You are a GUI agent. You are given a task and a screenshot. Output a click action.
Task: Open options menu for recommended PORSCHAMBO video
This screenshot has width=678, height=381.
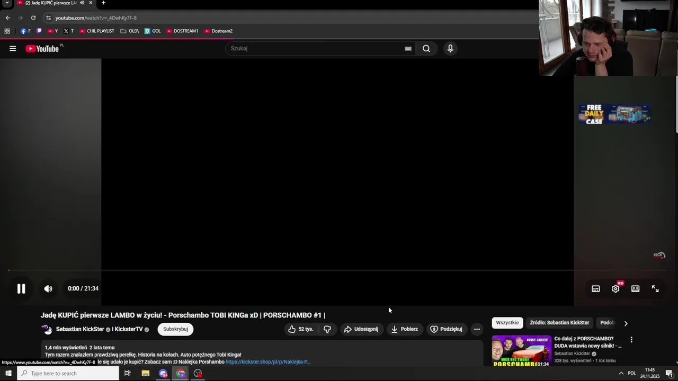pos(631,340)
